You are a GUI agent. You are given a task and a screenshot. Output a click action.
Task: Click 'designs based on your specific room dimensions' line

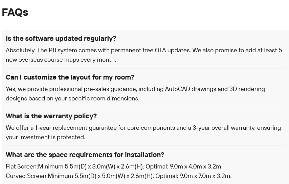click(72, 98)
